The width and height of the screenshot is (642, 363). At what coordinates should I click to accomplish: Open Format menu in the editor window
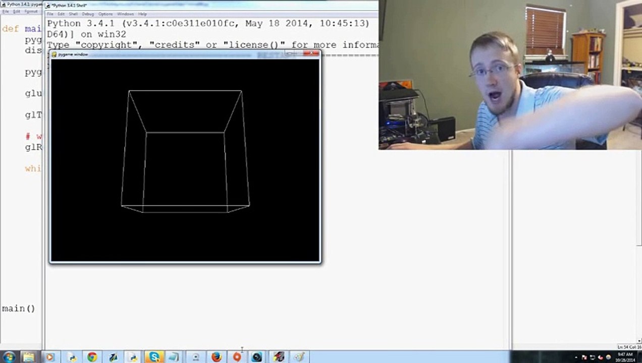(31, 11)
